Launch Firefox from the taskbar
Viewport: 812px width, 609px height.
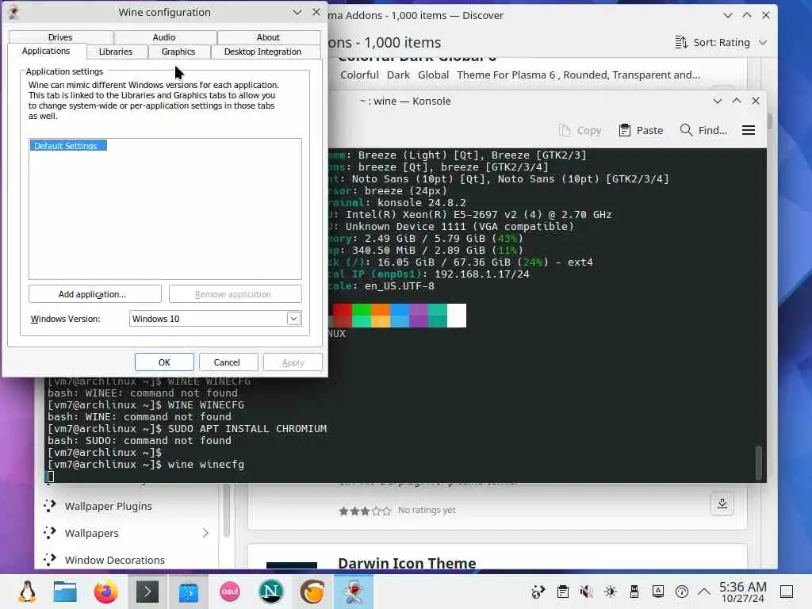coord(105,592)
